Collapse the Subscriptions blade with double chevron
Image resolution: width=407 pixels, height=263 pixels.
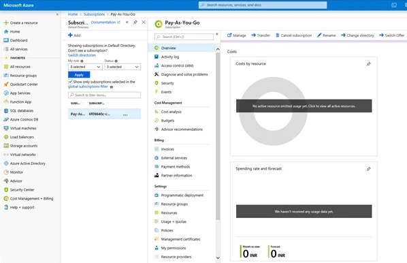pos(127,22)
